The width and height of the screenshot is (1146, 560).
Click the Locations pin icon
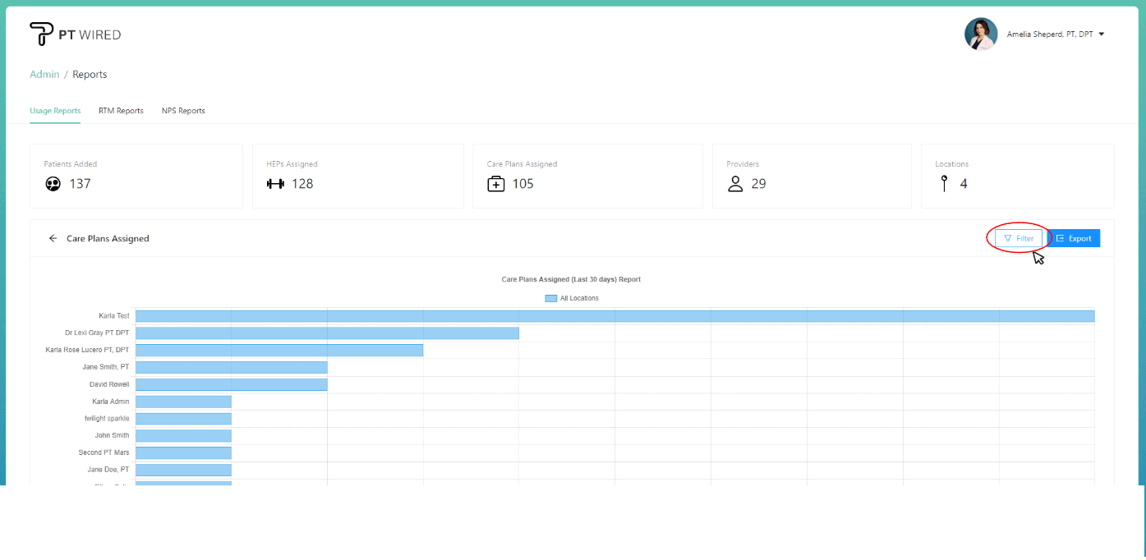pyautogui.click(x=944, y=184)
